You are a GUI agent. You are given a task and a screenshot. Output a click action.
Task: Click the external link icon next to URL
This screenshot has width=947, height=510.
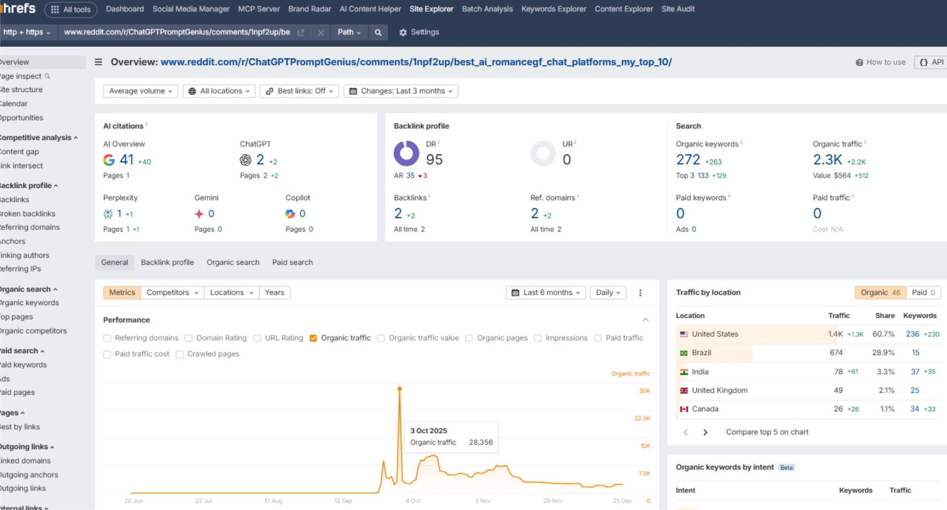tap(300, 33)
